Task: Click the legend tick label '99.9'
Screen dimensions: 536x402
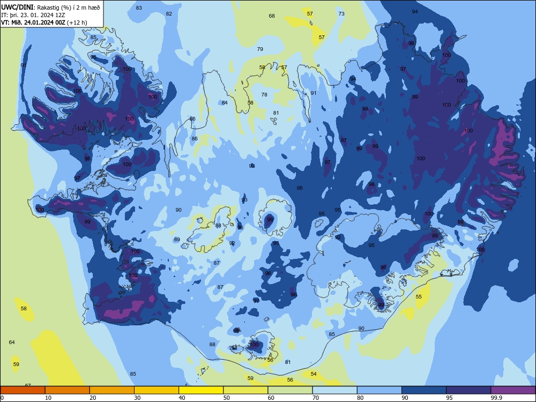Action: coord(496,398)
